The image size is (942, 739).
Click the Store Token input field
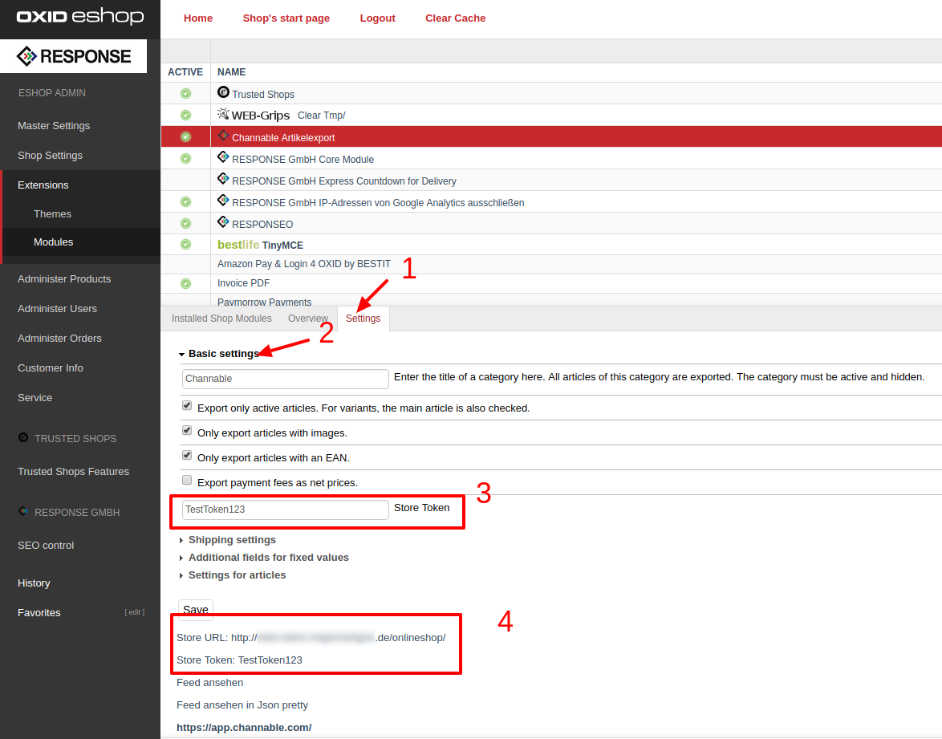[x=286, y=510]
